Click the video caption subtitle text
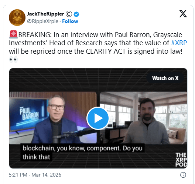Viewport: 195px width, 184px height. click(x=82, y=152)
